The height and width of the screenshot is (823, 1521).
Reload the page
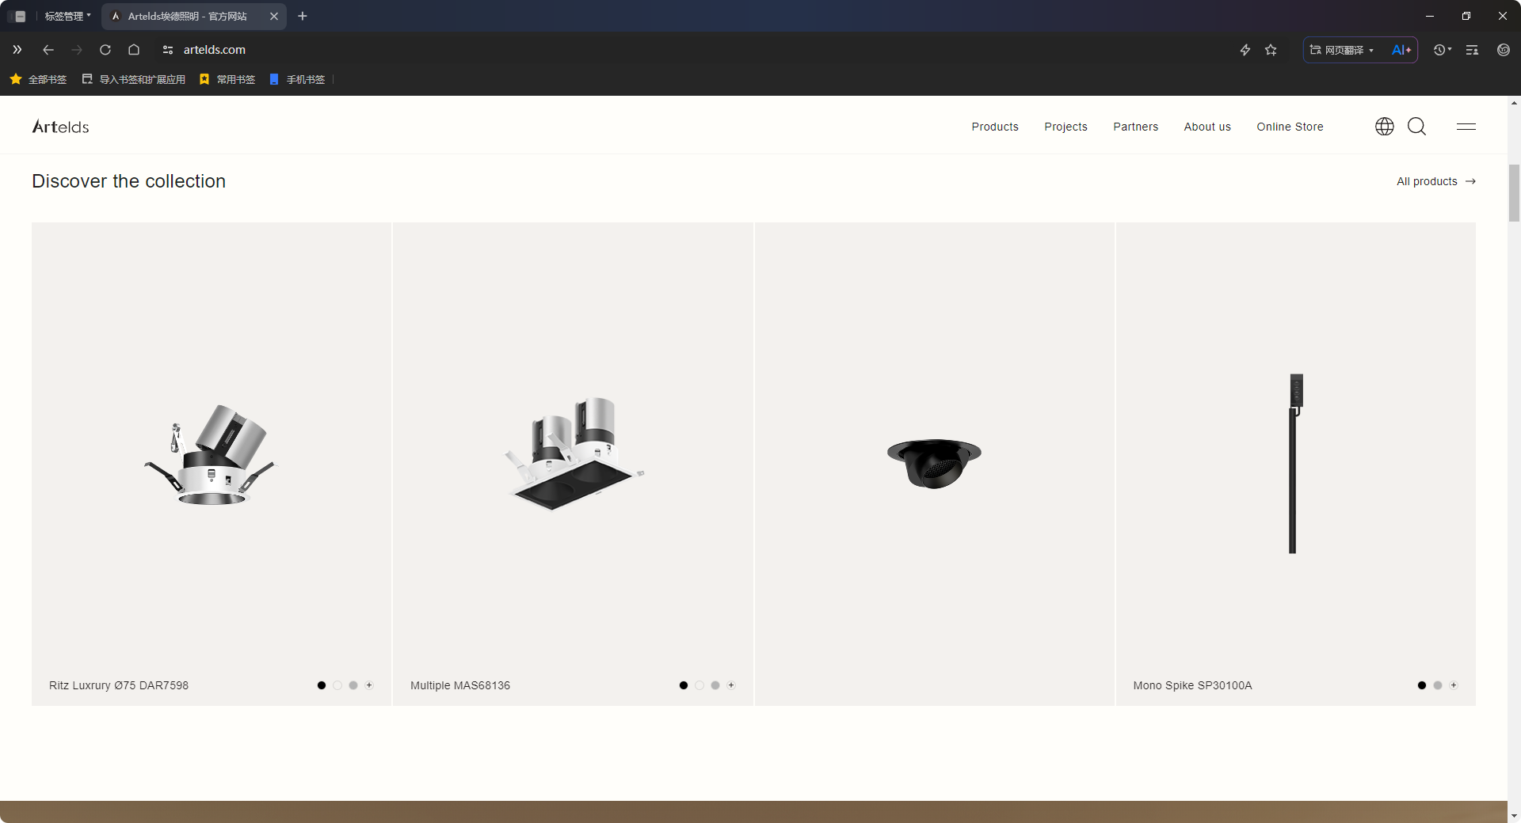coord(105,50)
